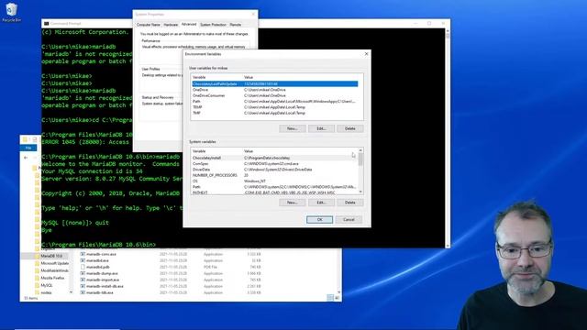Screen dimensions: 587x330
Task: Click mariadbd.pdb file icon in Explorer
Action: click(x=83, y=267)
